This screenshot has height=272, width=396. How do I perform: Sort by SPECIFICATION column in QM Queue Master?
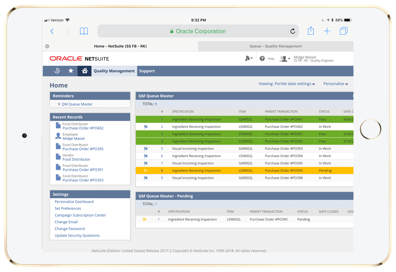point(183,112)
